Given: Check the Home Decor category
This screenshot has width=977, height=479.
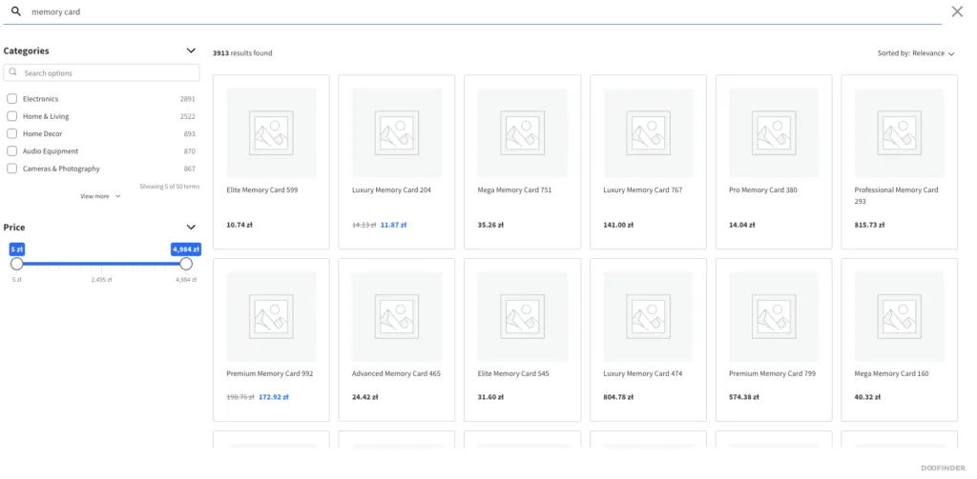Looking at the screenshot, I should pyautogui.click(x=11, y=133).
